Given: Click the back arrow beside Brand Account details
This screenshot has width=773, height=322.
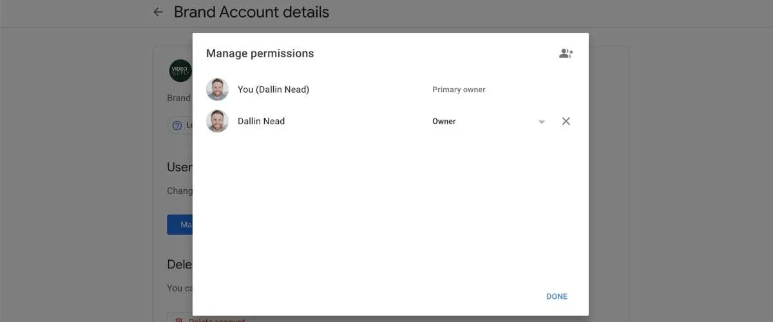Looking at the screenshot, I should coord(158,12).
